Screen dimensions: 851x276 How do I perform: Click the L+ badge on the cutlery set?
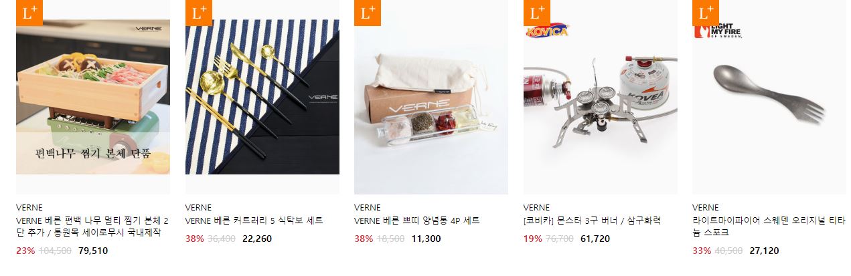198,13
